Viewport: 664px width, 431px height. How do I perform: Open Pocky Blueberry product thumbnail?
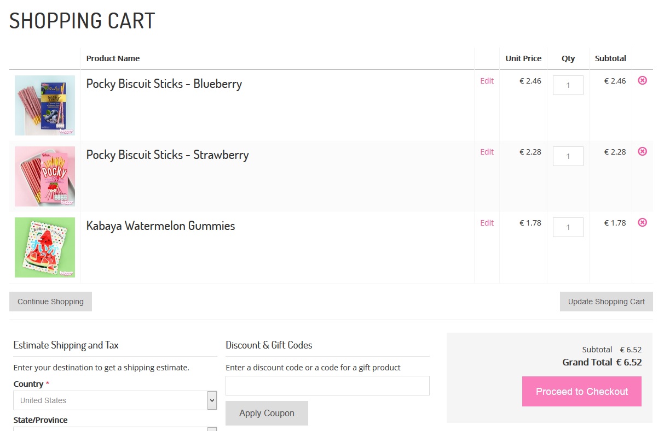pos(45,105)
